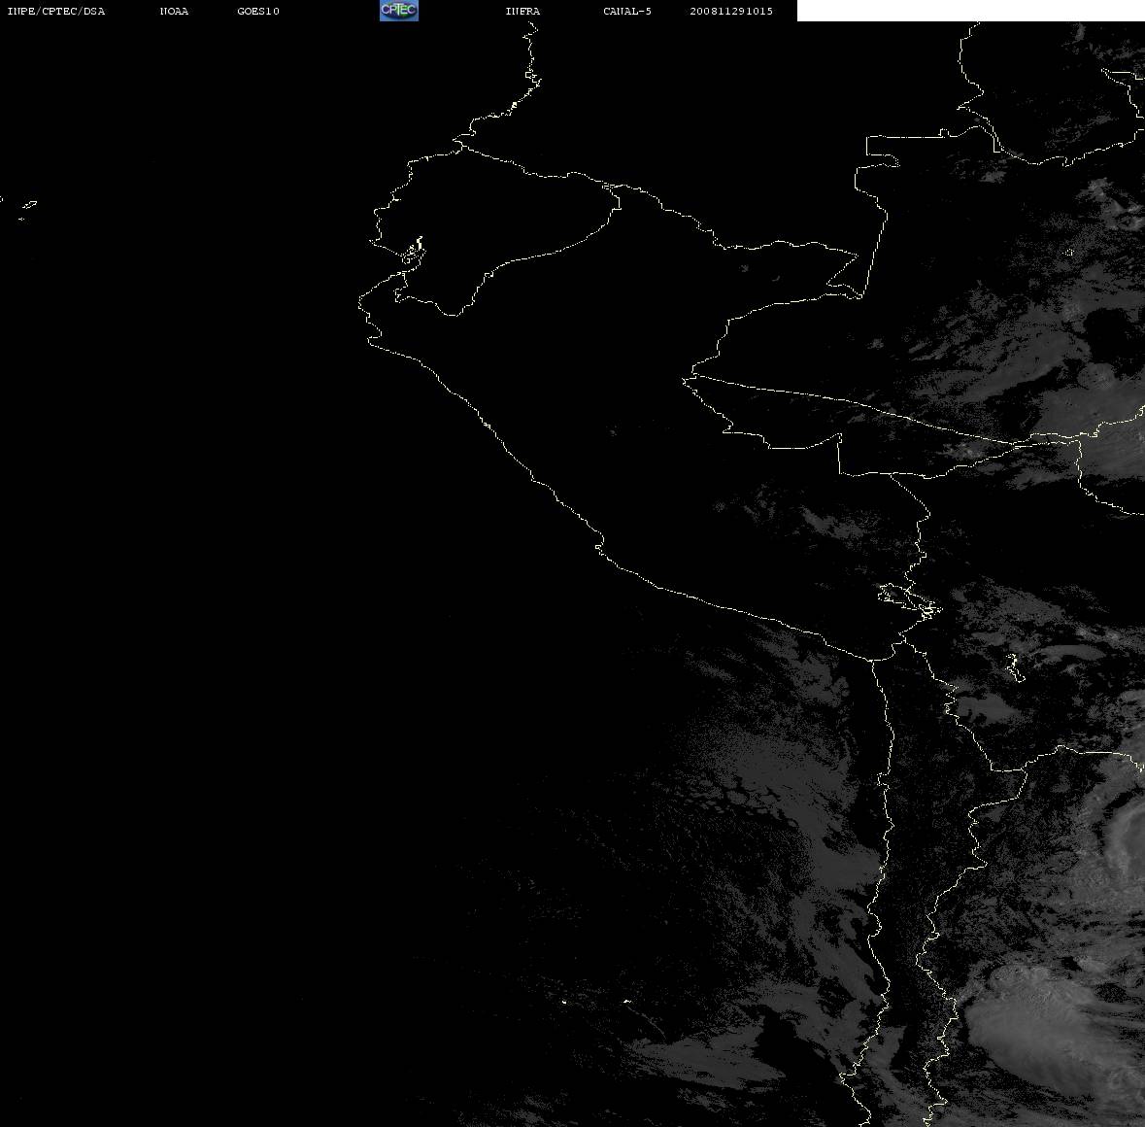
Task: Click the CANAL-5 channel label
Action: pyautogui.click(x=627, y=11)
